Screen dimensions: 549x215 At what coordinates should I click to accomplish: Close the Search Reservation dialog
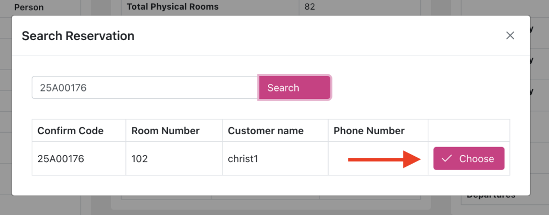[x=510, y=36]
